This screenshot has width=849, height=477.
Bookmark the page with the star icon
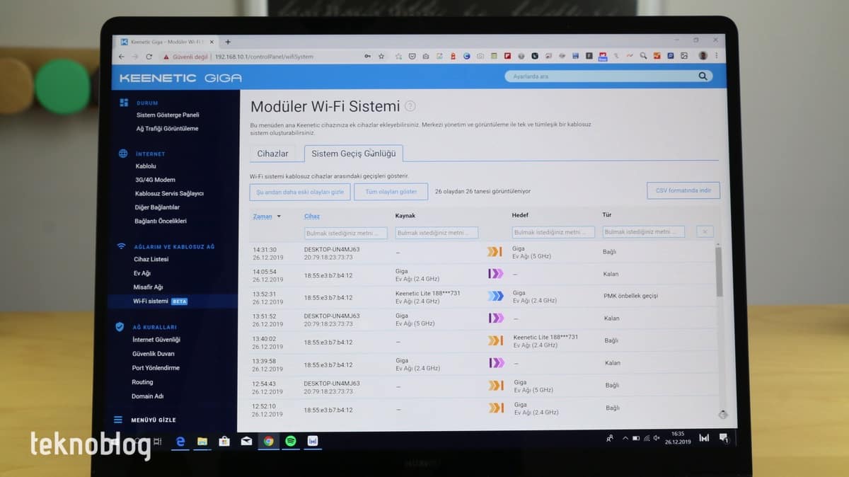381,56
